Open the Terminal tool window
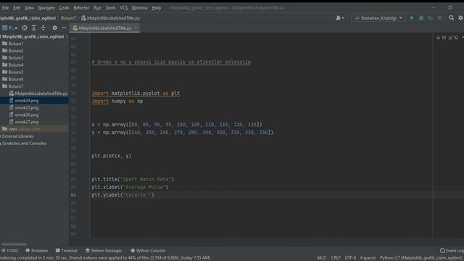 click(x=67, y=251)
